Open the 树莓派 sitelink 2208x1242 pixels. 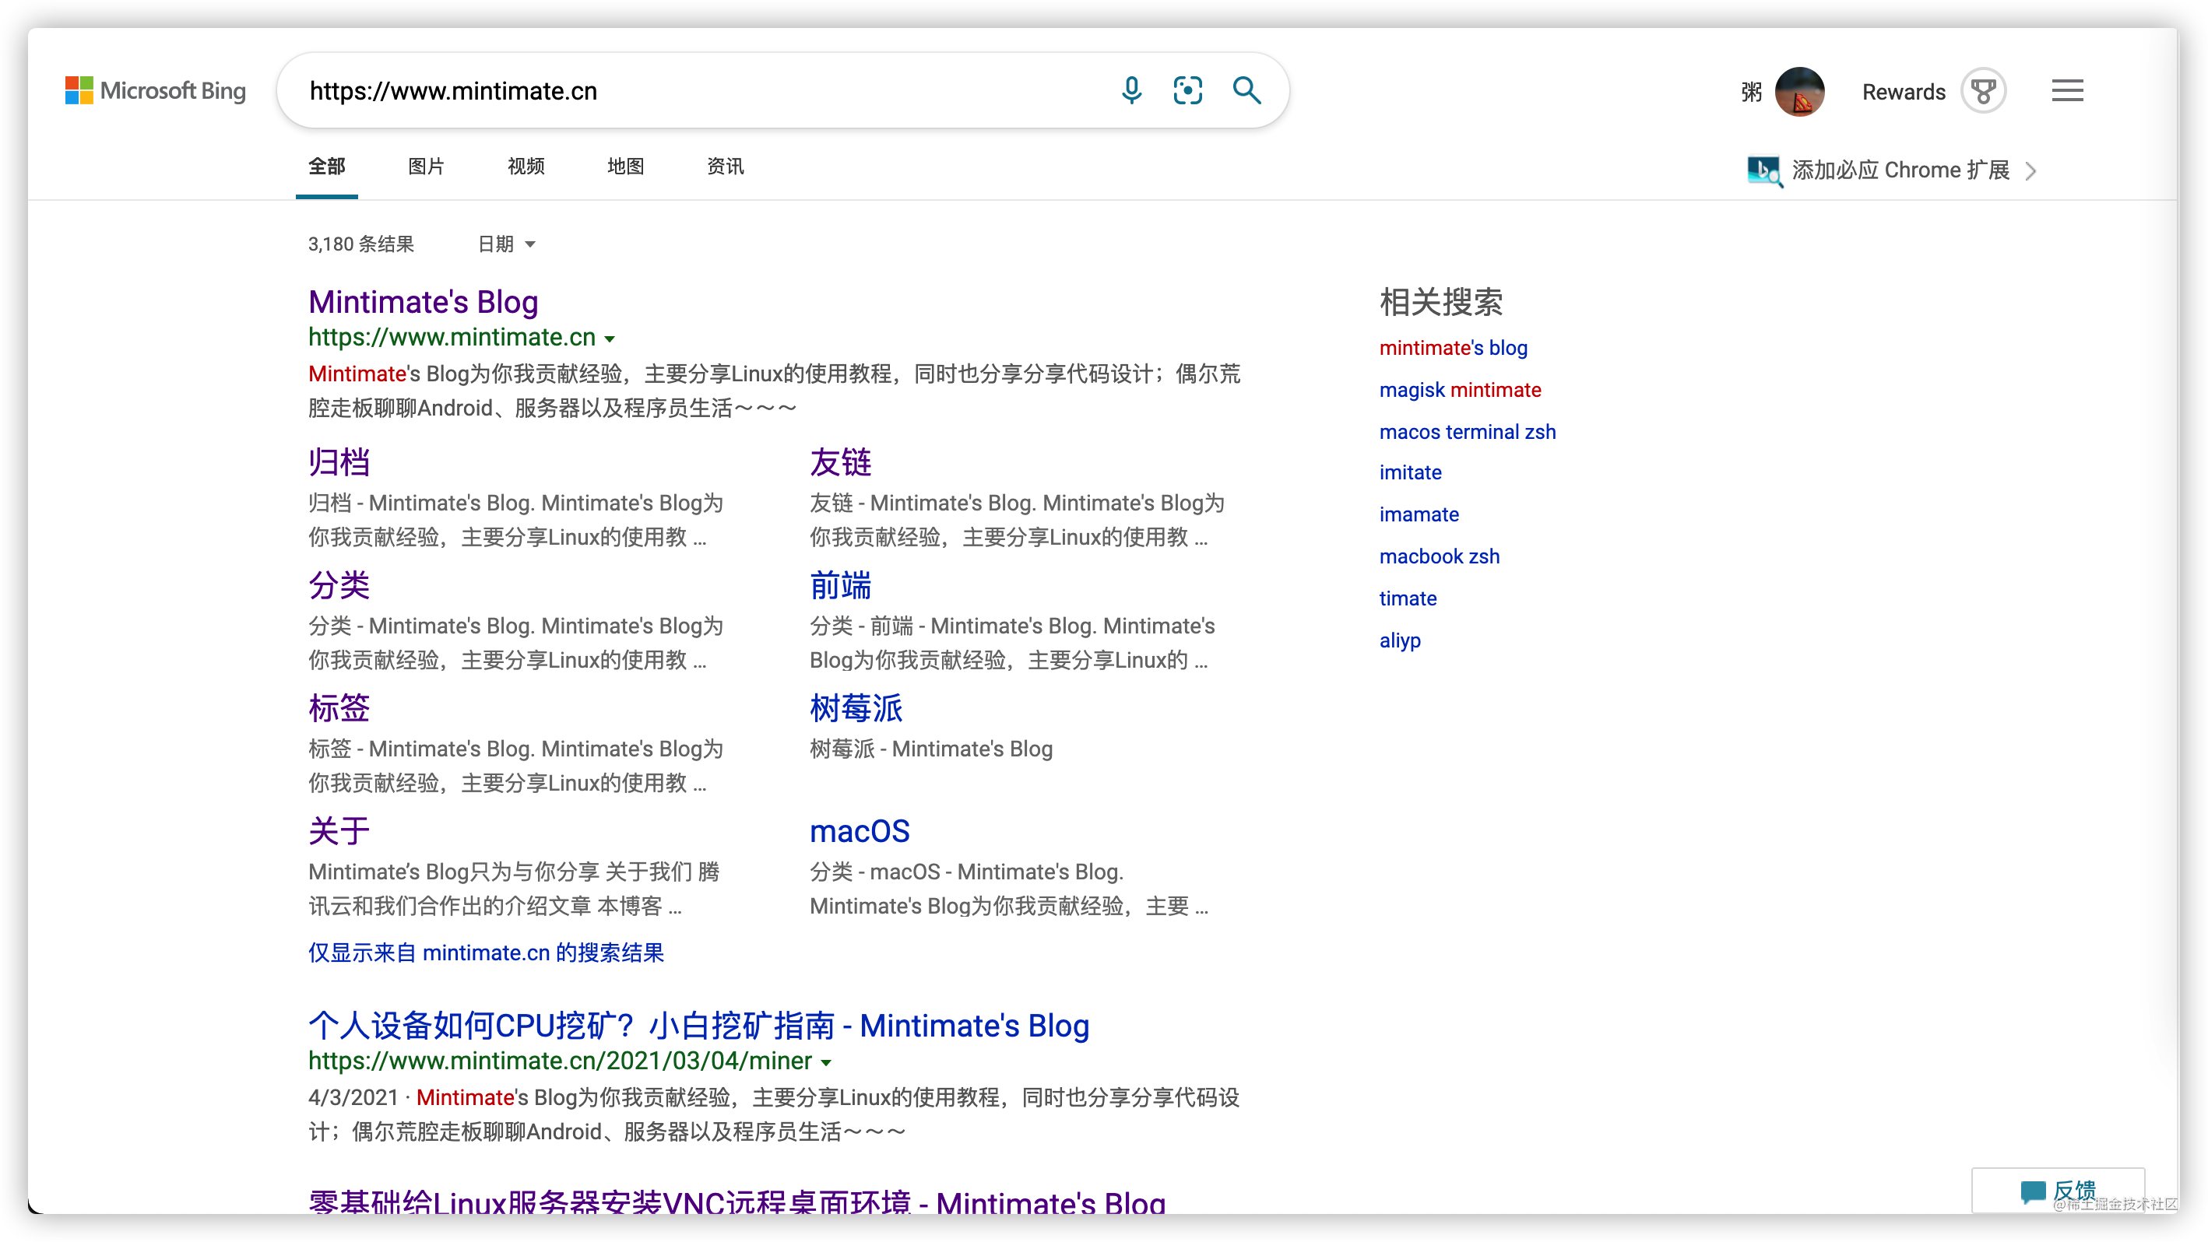(856, 708)
